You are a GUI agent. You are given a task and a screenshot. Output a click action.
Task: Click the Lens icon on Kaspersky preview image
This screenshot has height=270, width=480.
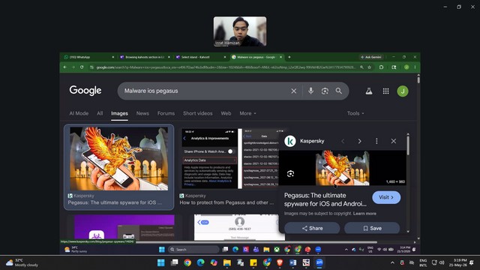point(290,174)
